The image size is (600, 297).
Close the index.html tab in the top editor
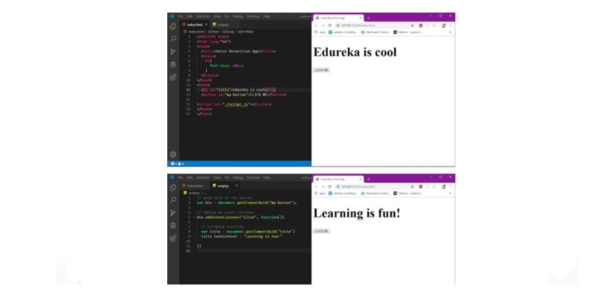coord(205,25)
